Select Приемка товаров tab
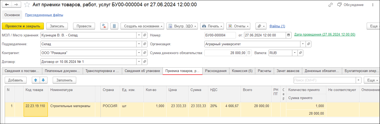 tap(182, 71)
